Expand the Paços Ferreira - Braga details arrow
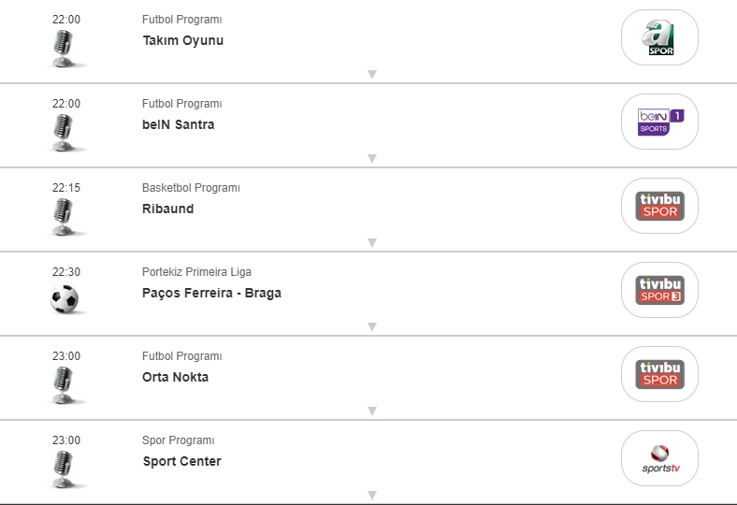737x505 pixels. pos(371,327)
